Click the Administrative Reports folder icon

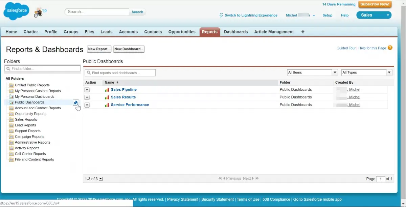point(12,143)
